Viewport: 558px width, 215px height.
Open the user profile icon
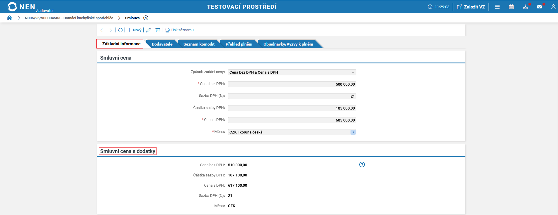tap(553, 7)
